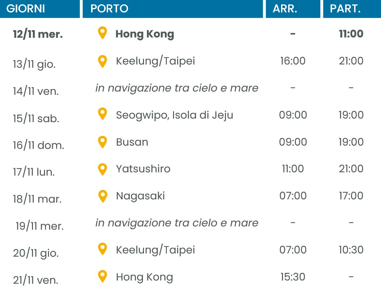Click the 15:30 arrival time for Hong Kong
The height and width of the screenshot is (302, 381).
pos(293,277)
